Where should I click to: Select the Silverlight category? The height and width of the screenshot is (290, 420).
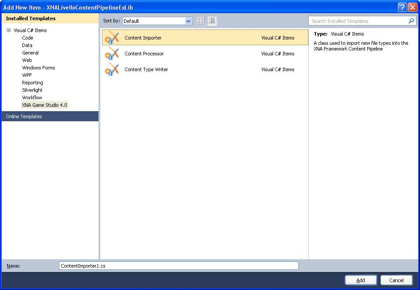coord(32,90)
